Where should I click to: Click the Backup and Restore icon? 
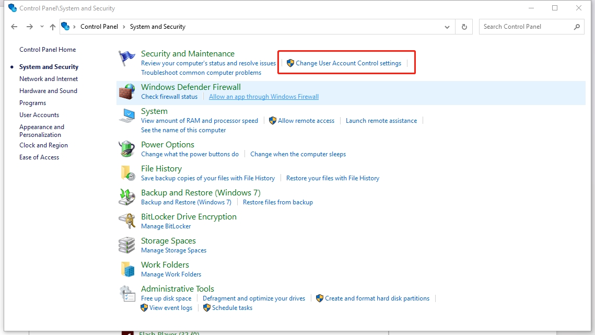[127, 197]
